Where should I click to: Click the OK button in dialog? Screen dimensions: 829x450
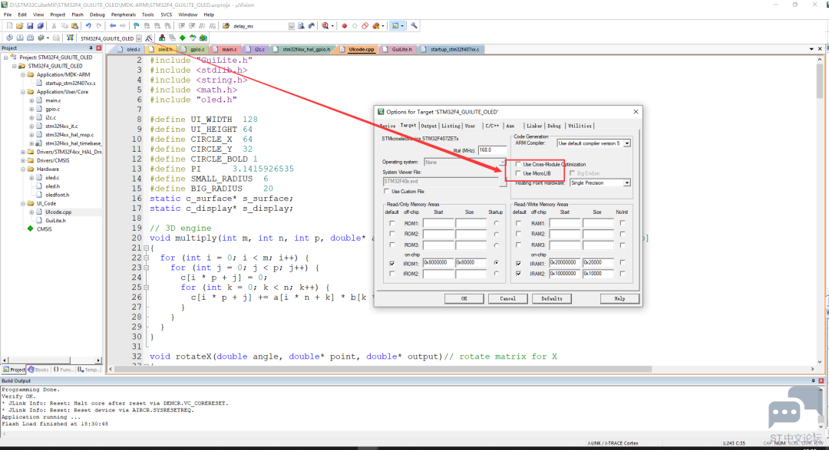[x=464, y=298]
